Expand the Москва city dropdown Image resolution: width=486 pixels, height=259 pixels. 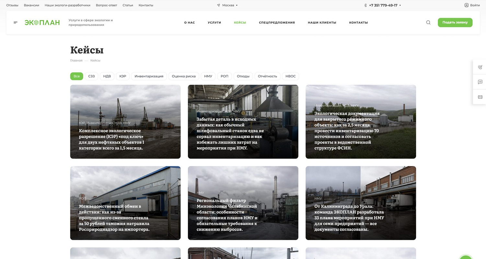(230, 5)
